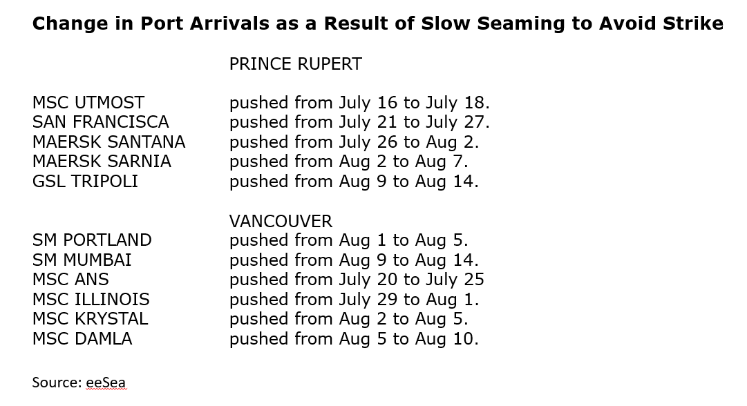Select 'pushed from Aug 5 to Aug 10' text
The height and width of the screenshot is (406, 747).
pos(354,339)
